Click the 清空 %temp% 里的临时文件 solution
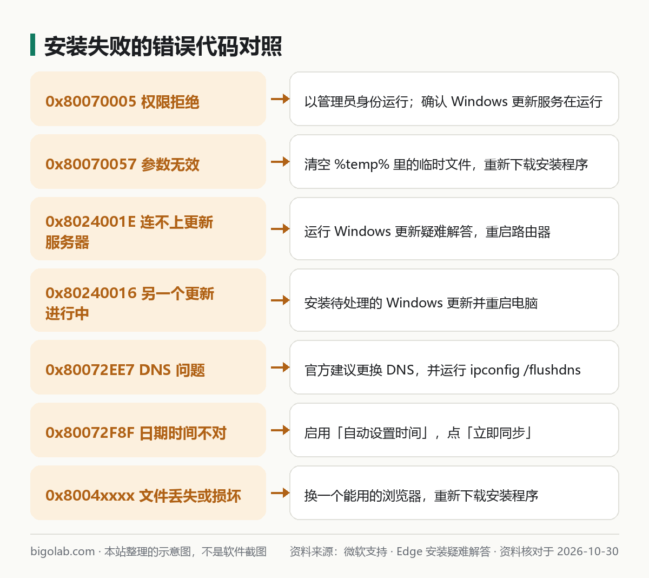The width and height of the screenshot is (649, 578). 454,162
